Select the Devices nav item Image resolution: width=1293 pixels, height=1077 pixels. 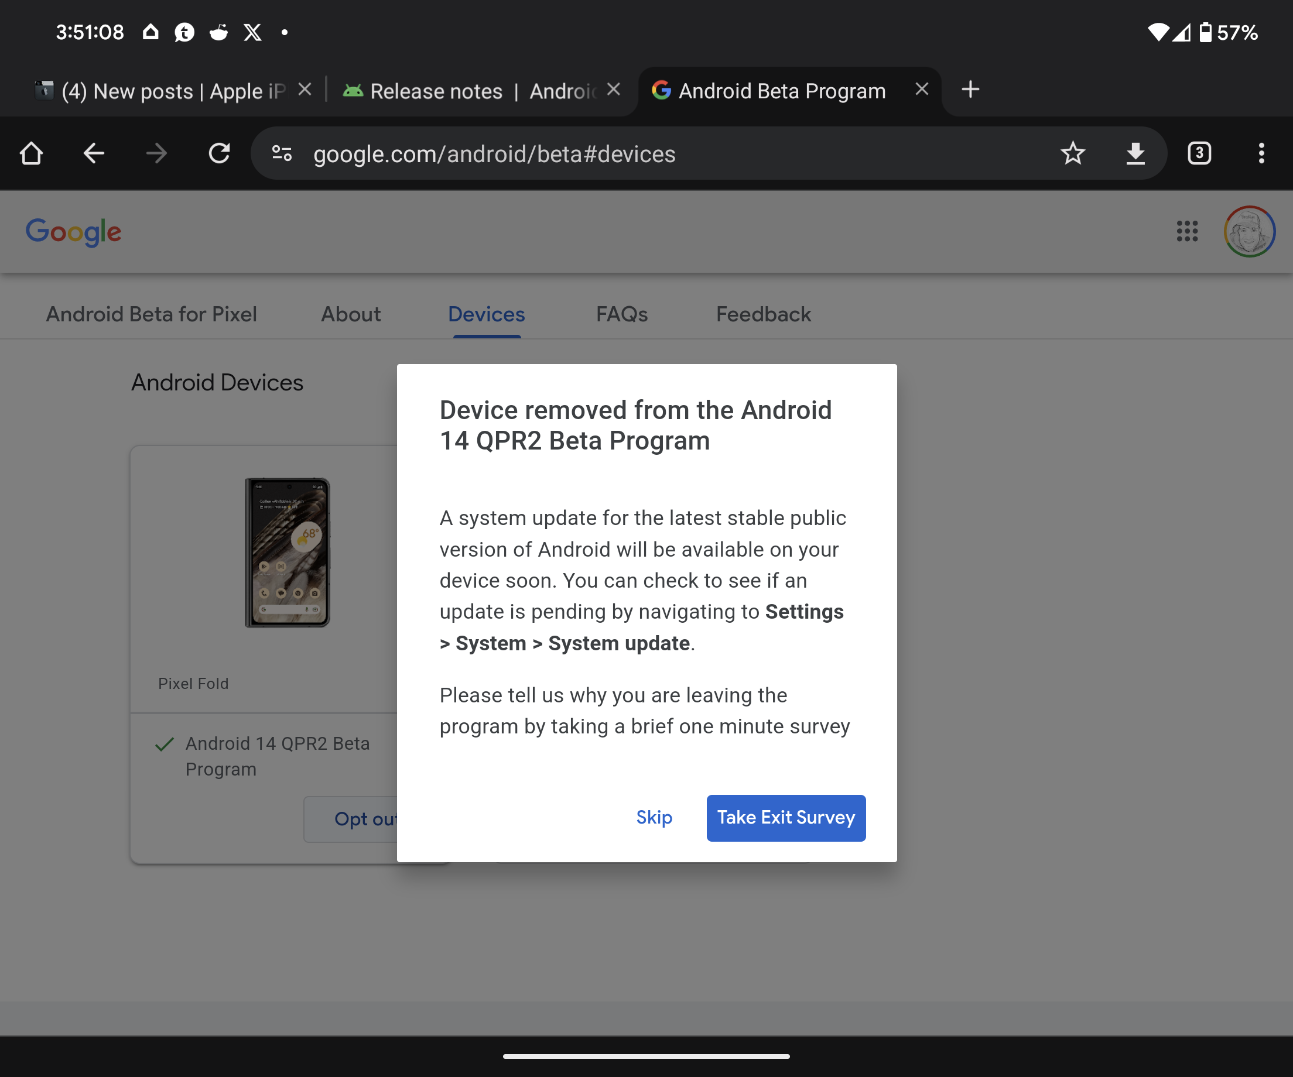click(487, 314)
